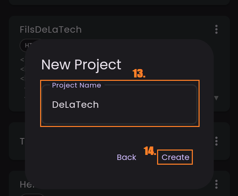Place cursor on the "DeLaTech" entered text
This screenshot has width=238, height=196.
(76, 105)
